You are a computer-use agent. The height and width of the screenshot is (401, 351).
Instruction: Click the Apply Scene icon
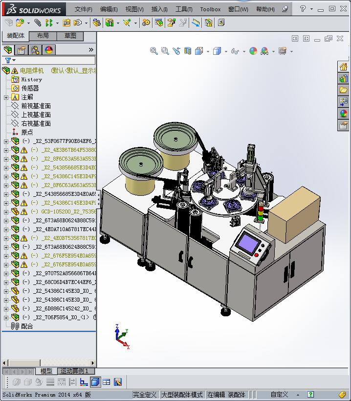(264, 51)
